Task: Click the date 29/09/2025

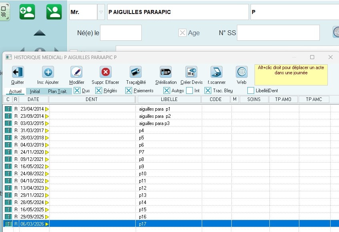Action: coord(32,217)
